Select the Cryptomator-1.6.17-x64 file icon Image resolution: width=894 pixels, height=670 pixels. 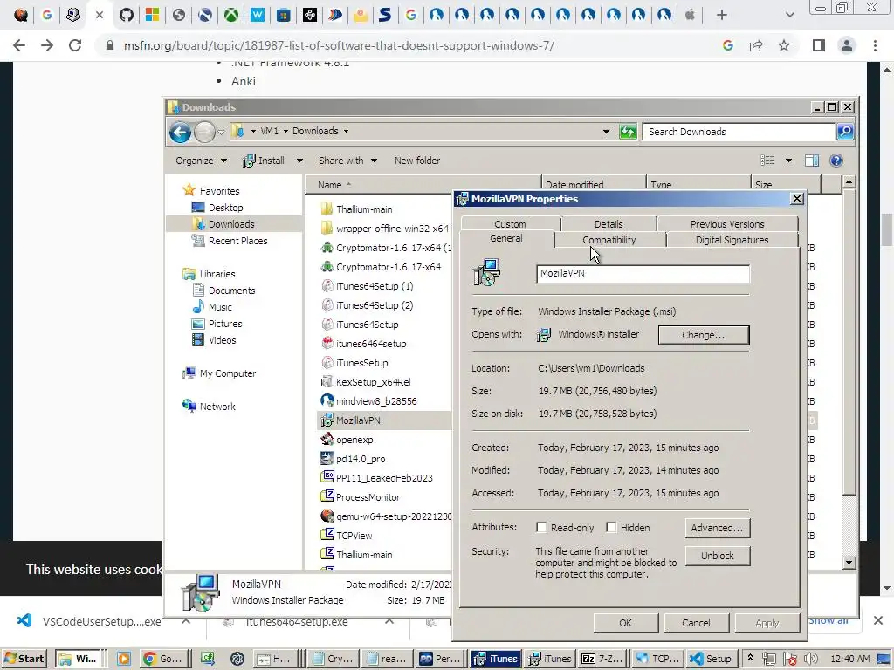(327, 267)
